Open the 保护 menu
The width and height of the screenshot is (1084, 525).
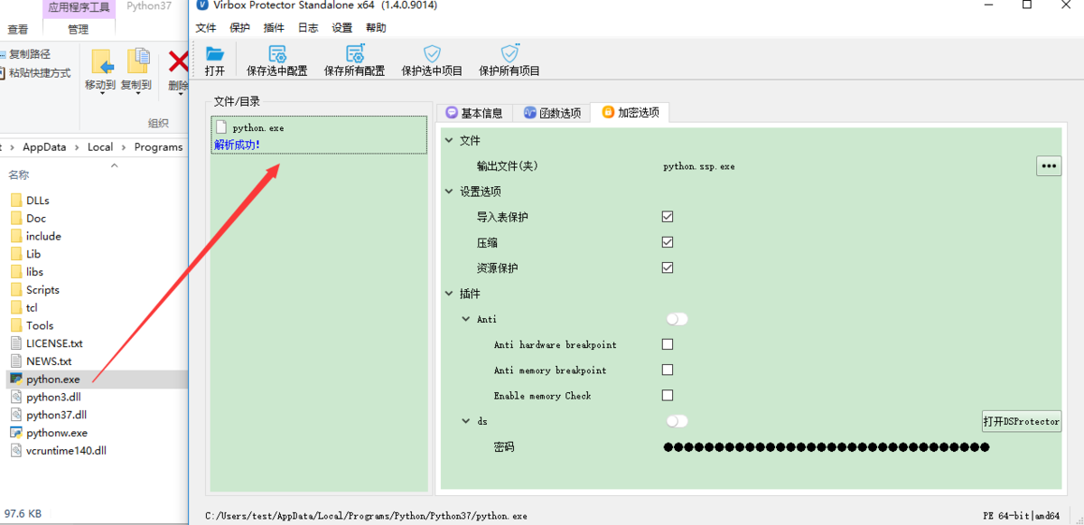239,28
